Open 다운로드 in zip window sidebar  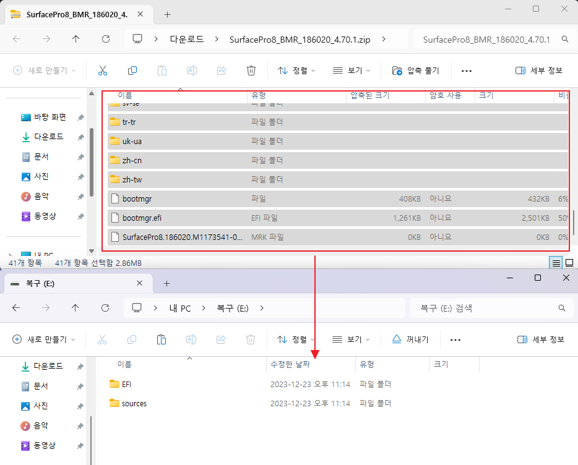49,137
